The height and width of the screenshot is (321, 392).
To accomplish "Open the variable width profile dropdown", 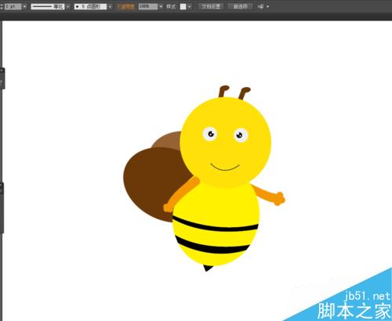I will point(68,6).
